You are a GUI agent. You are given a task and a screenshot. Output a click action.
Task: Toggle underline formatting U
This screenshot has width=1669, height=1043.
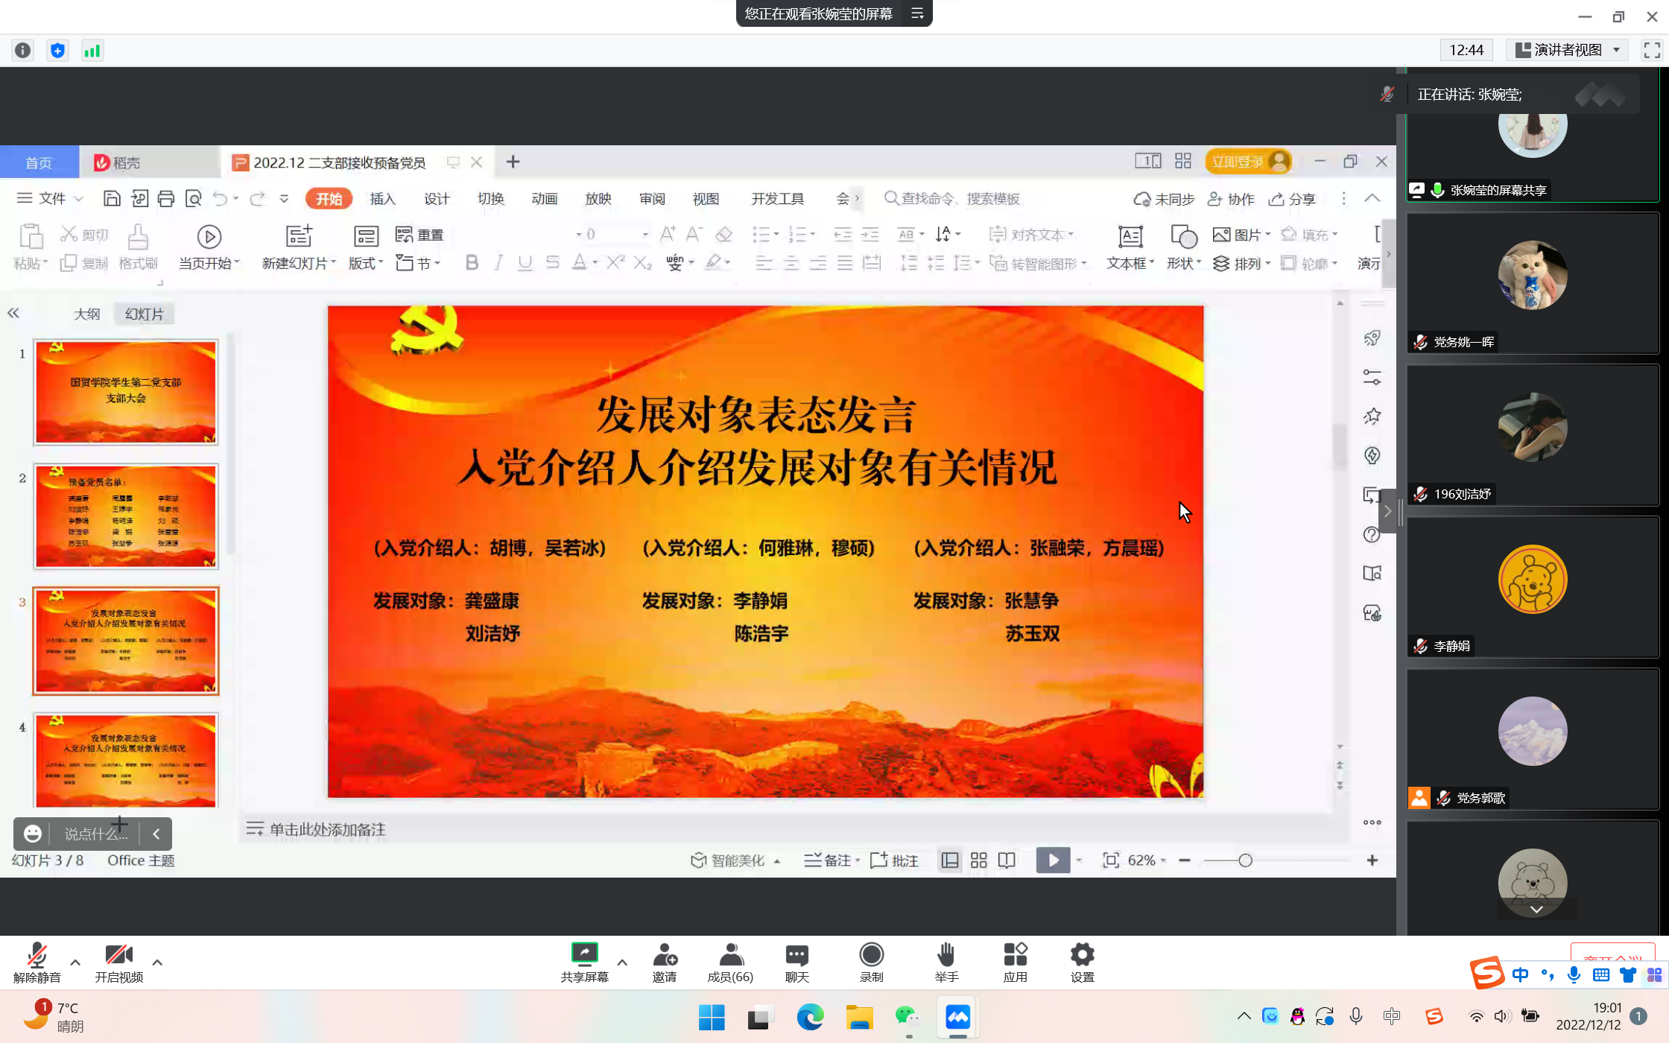pos(525,262)
